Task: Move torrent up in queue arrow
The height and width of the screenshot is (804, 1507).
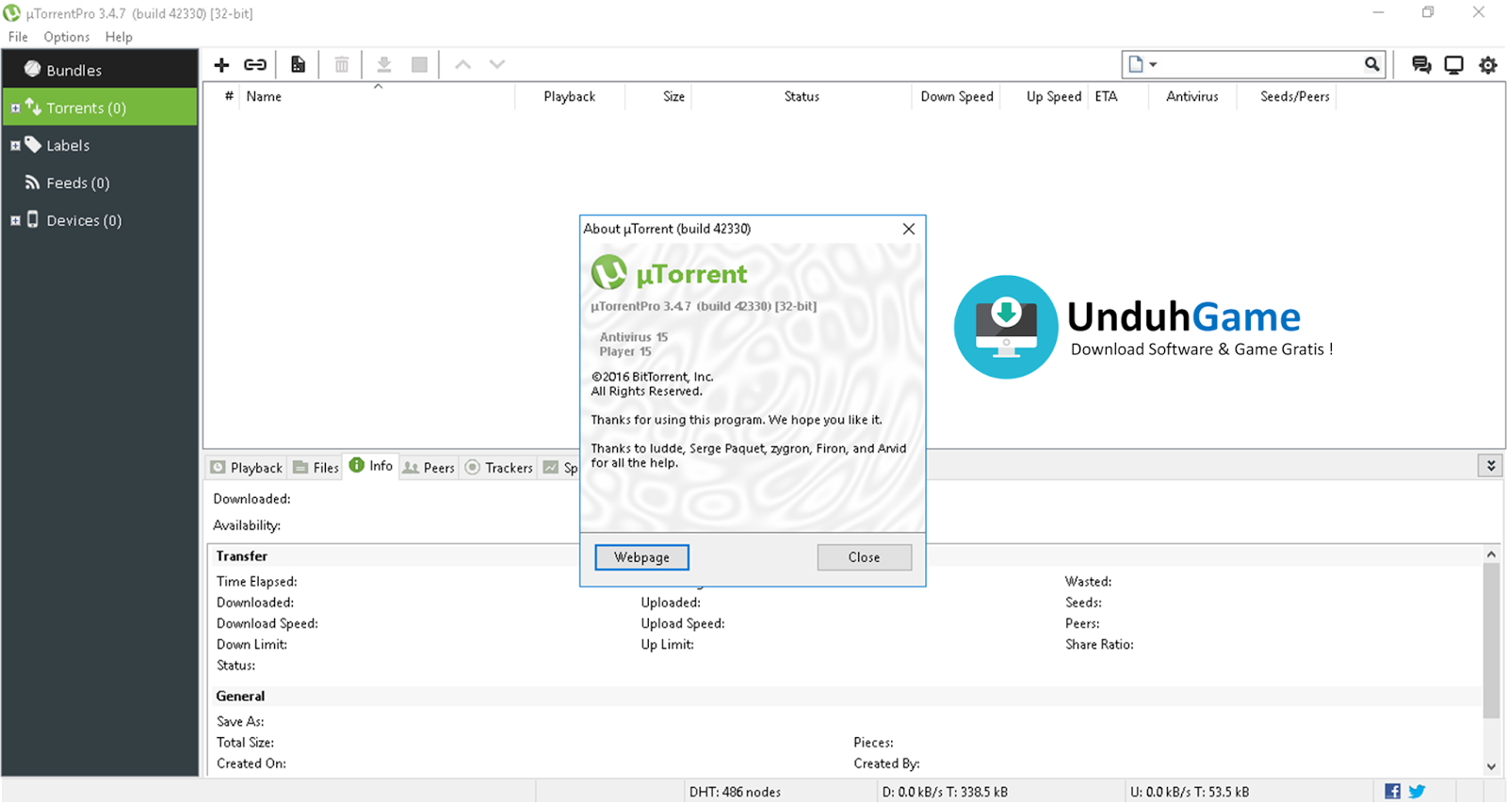Action: [462, 65]
